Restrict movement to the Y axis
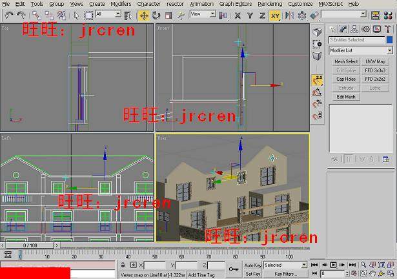 250,15
